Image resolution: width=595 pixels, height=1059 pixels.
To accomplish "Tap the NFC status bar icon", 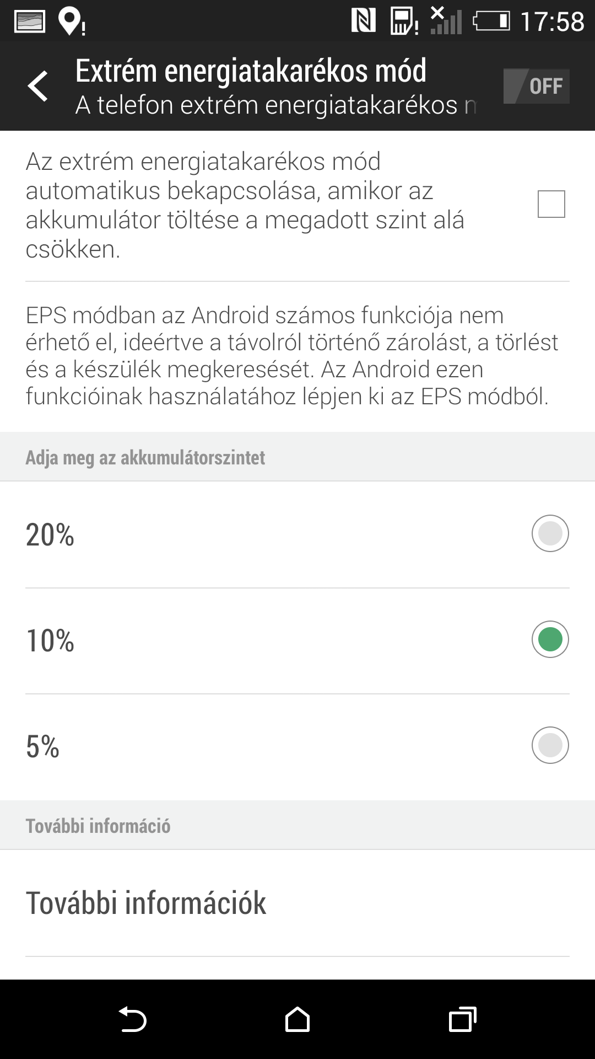I will pyautogui.click(x=364, y=21).
